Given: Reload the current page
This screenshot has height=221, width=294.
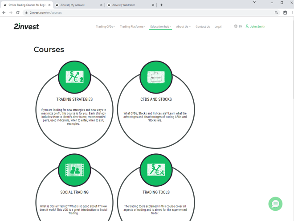Looking at the screenshot, I should (18, 12).
